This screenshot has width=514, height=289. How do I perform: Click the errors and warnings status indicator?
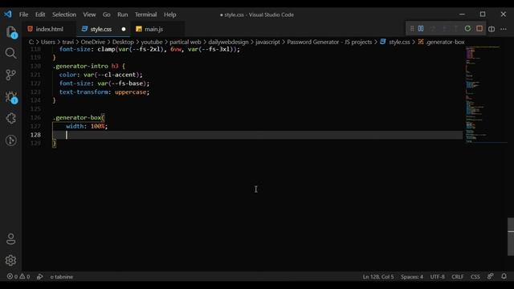[x=18, y=276]
